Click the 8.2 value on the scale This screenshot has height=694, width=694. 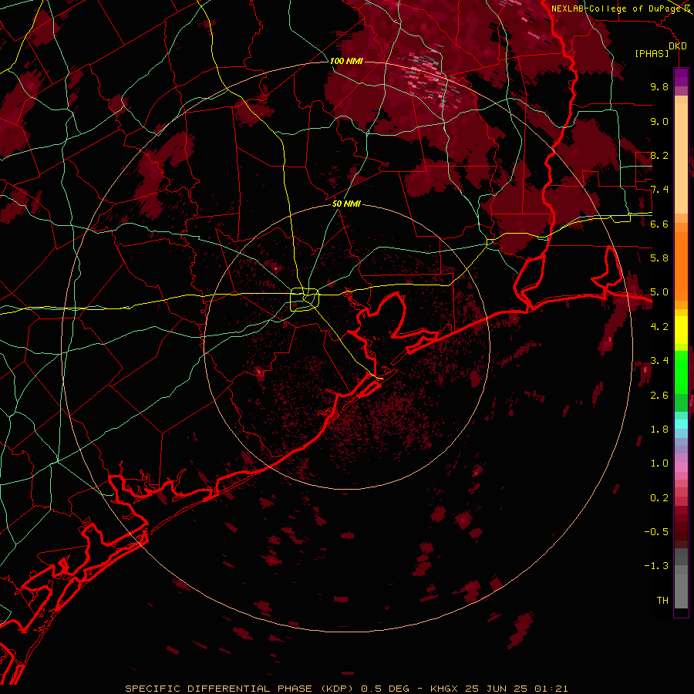pyautogui.click(x=659, y=155)
